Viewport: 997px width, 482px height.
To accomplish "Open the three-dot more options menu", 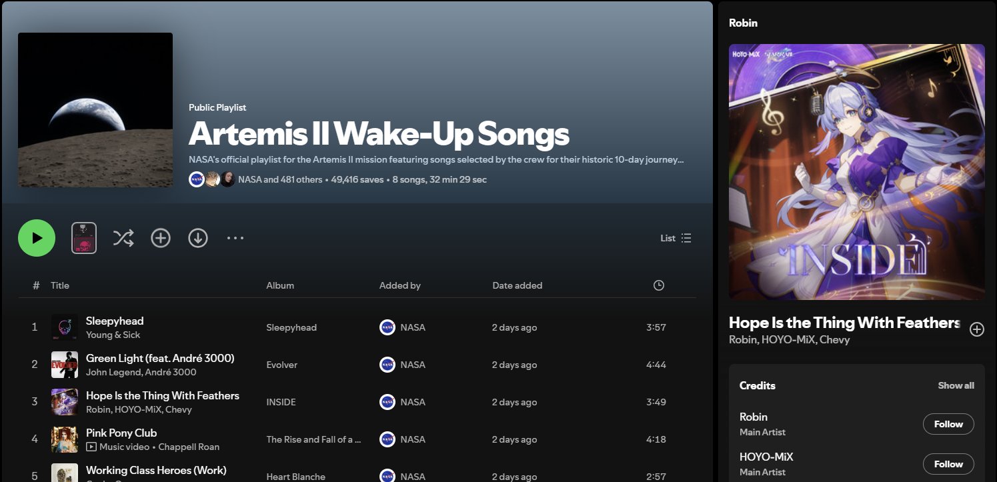I will [x=235, y=238].
